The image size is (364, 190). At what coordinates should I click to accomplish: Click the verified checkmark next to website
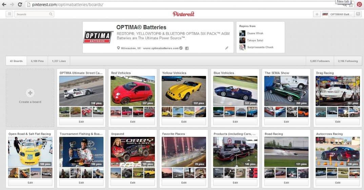(181, 48)
